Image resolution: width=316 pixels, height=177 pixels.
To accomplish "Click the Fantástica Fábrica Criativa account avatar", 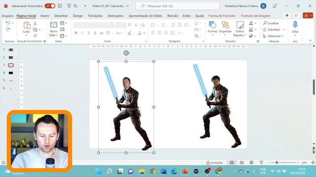I will (263, 6).
